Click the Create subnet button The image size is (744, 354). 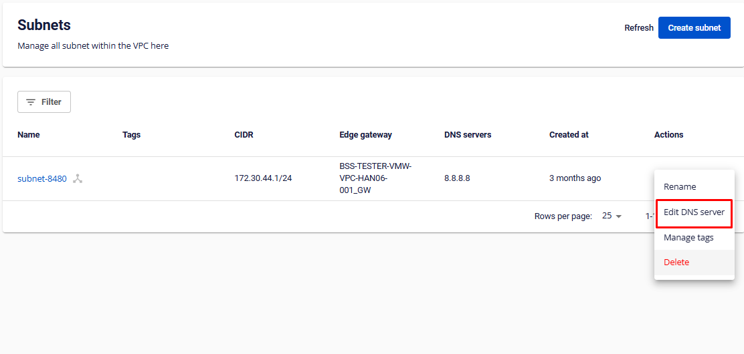point(694,28)
